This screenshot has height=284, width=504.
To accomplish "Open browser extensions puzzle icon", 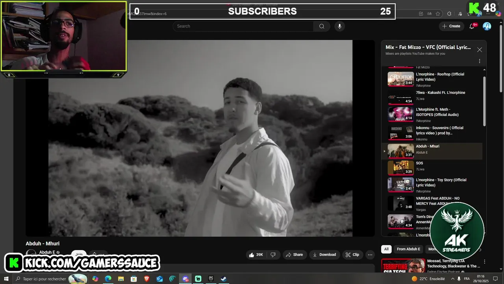I will [449, 14].
